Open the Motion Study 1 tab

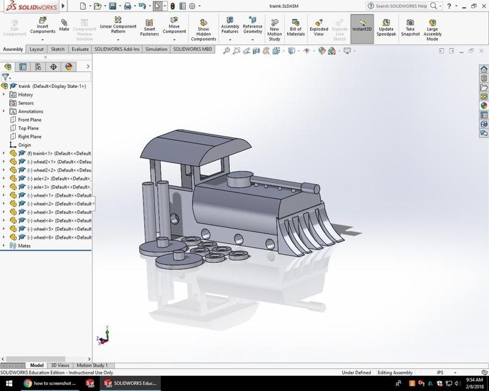92,365
